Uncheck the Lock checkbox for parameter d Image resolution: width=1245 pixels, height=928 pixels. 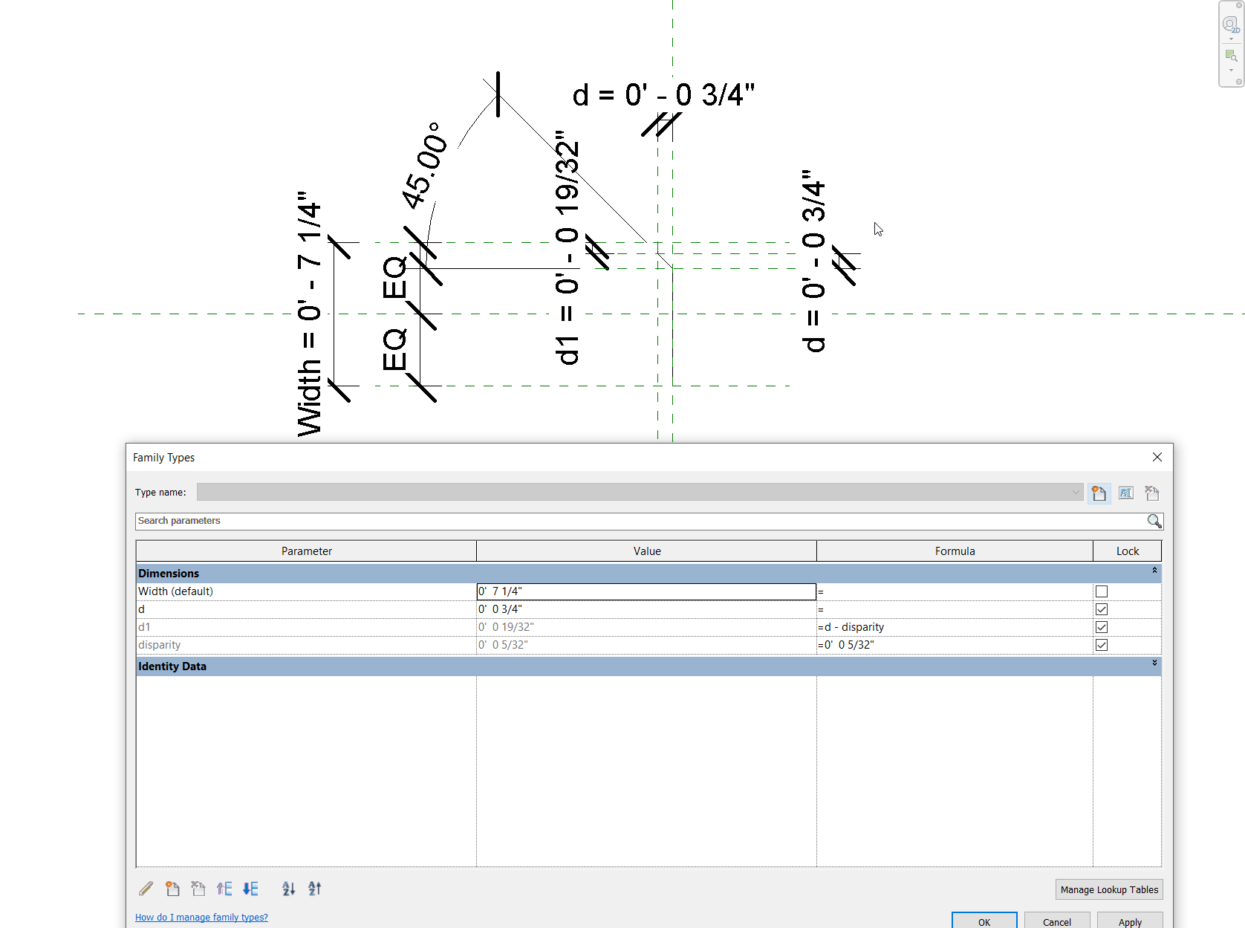[1102, 609]
